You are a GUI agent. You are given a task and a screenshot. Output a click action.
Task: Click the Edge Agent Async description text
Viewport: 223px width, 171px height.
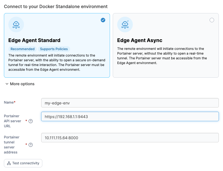(162, 56)
